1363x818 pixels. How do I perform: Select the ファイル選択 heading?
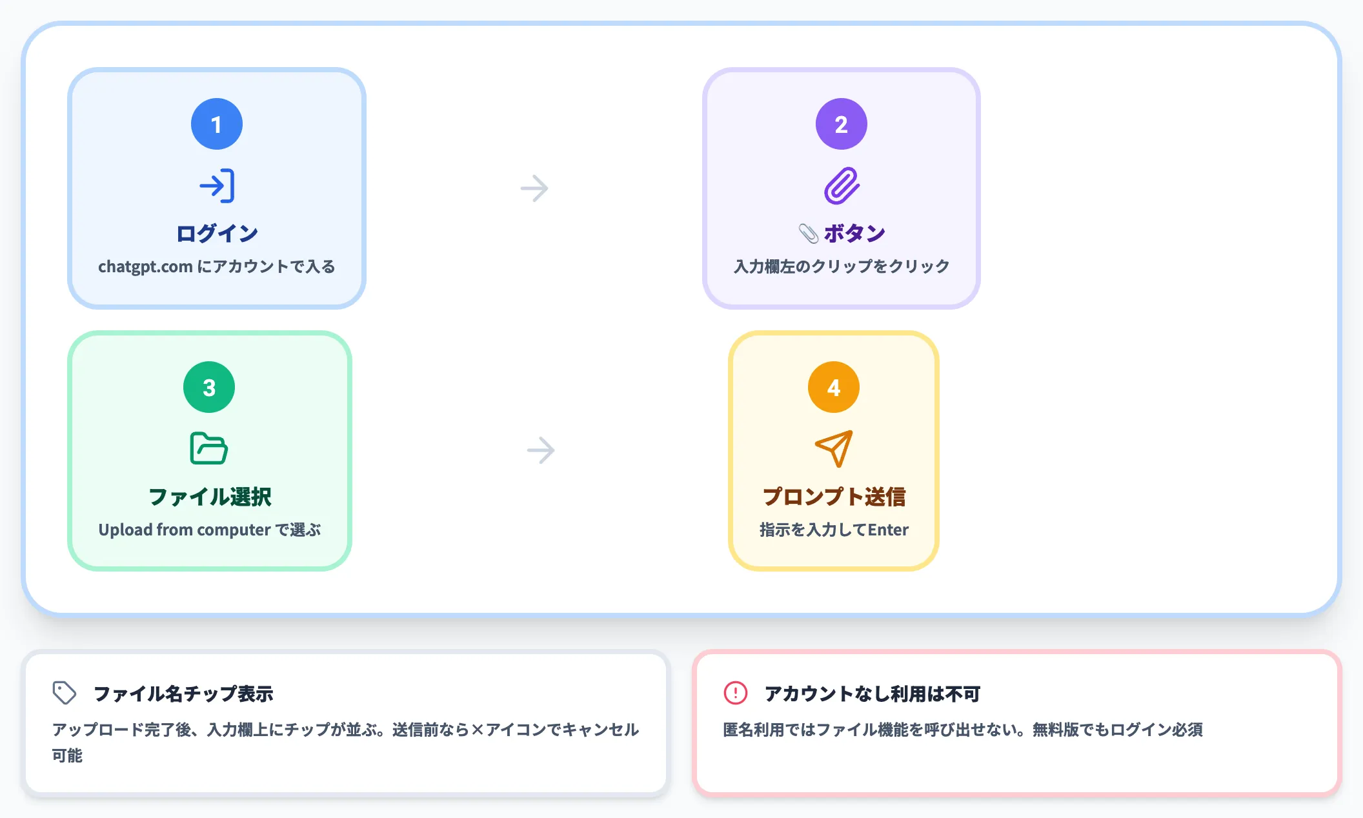pyautogui.click(x=210, y=497)
